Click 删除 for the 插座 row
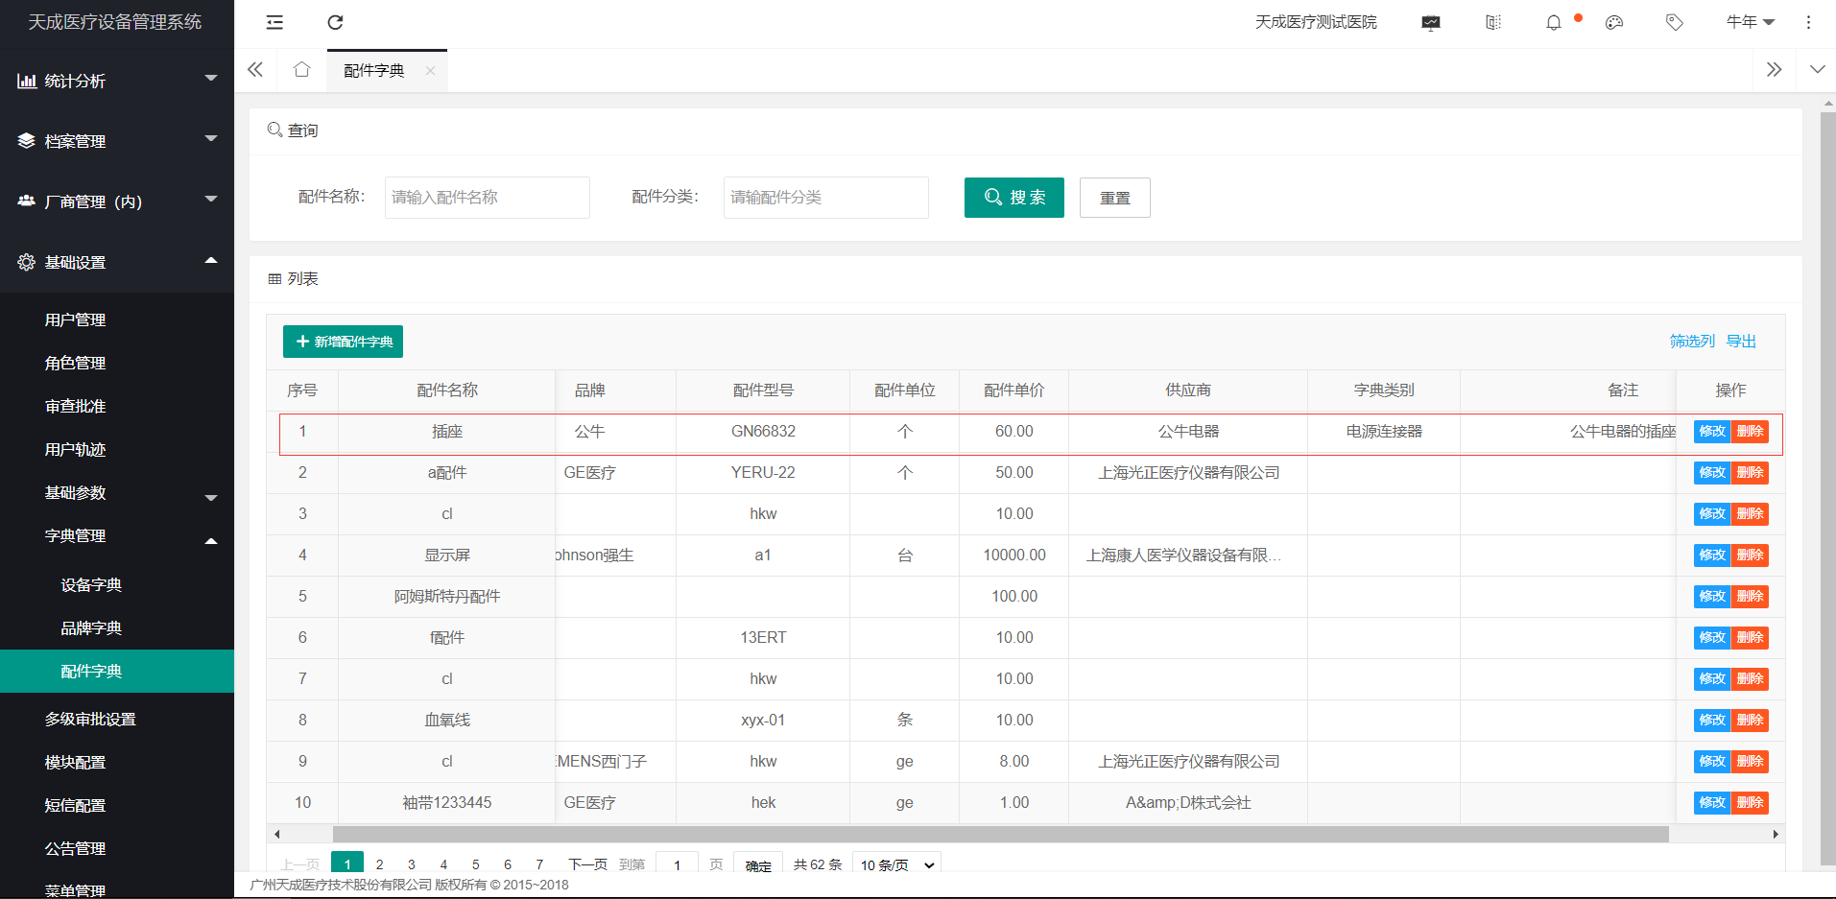 (1751, 432)
